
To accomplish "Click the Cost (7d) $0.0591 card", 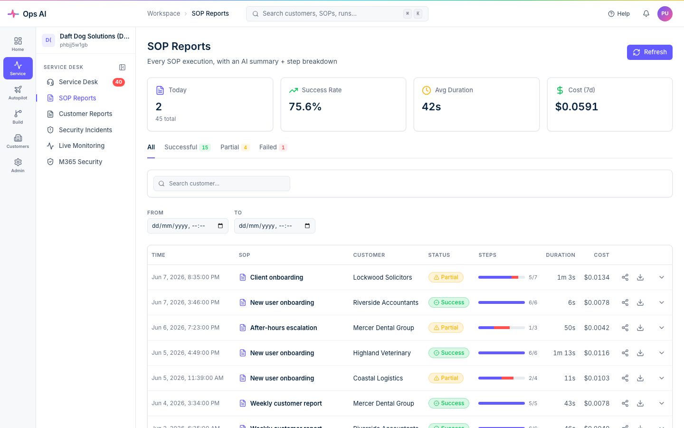I will pos(610,105).
